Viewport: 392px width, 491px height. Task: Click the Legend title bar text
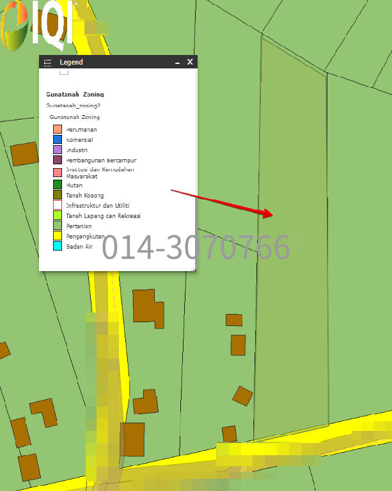pyautogui.click(x=71, y=63)
